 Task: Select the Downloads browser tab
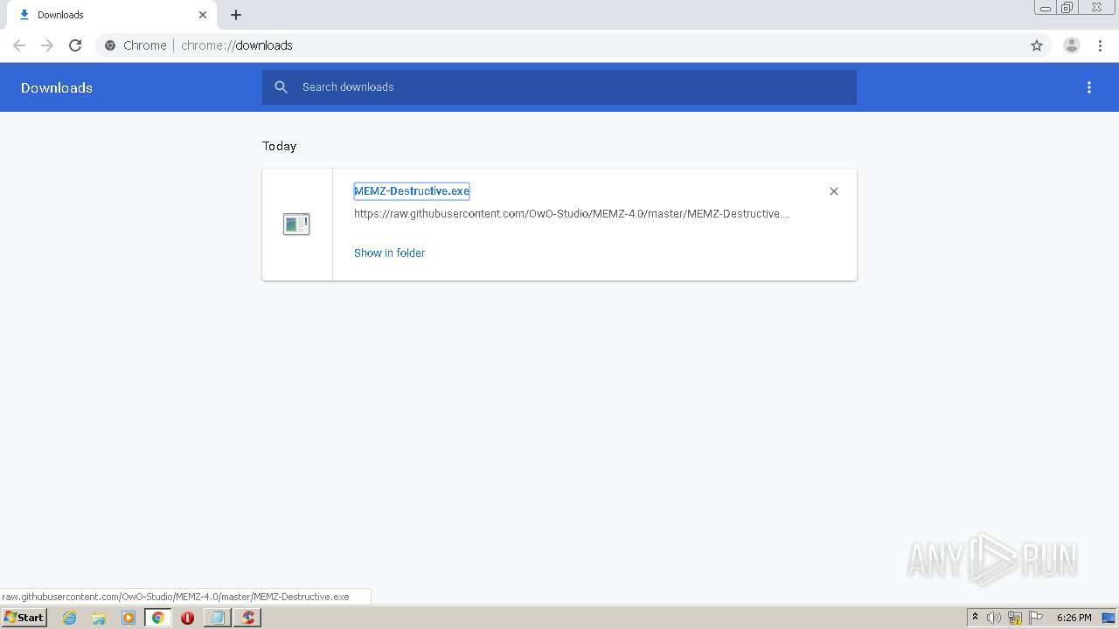111,15
